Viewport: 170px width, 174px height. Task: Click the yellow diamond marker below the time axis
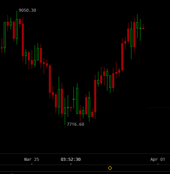(x=110, y=168)
